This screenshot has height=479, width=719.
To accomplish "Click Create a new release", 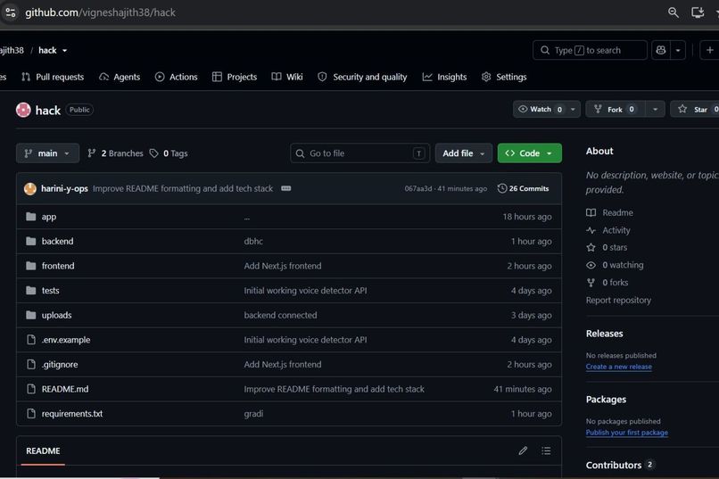I will (618, 367).
